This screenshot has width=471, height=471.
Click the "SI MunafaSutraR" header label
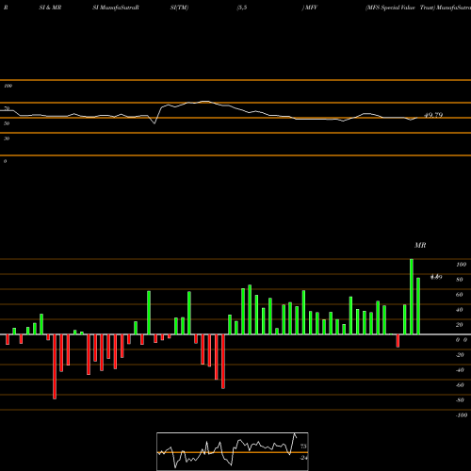(116, 8)
